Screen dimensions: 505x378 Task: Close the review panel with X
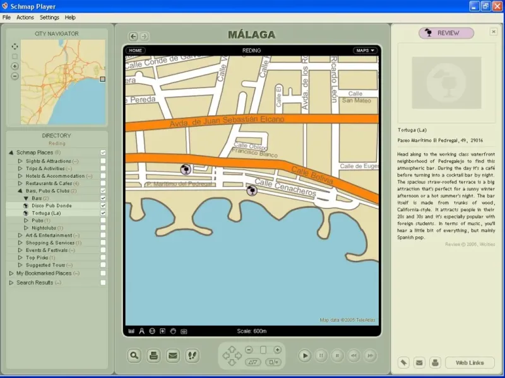coord(494,31)
